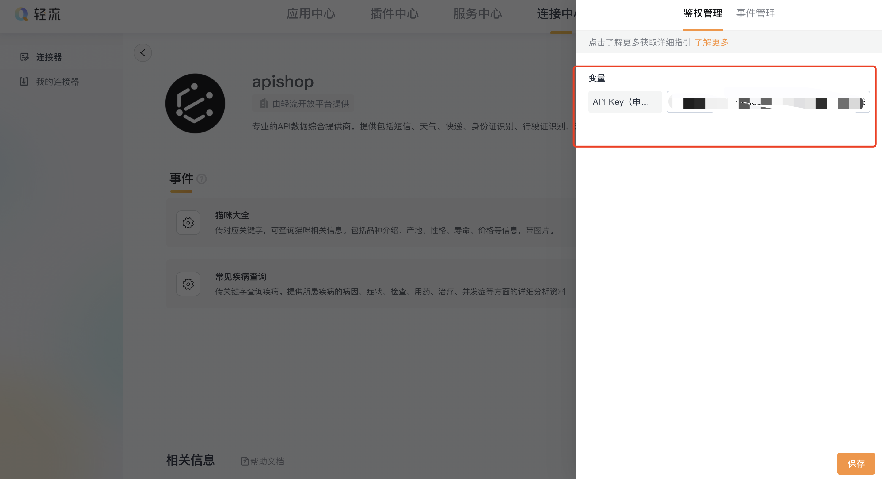Viewport: 882px width, 479px height.
Task: Click the 由轻流开放平台提供 badge
Action: pos(303,103)
